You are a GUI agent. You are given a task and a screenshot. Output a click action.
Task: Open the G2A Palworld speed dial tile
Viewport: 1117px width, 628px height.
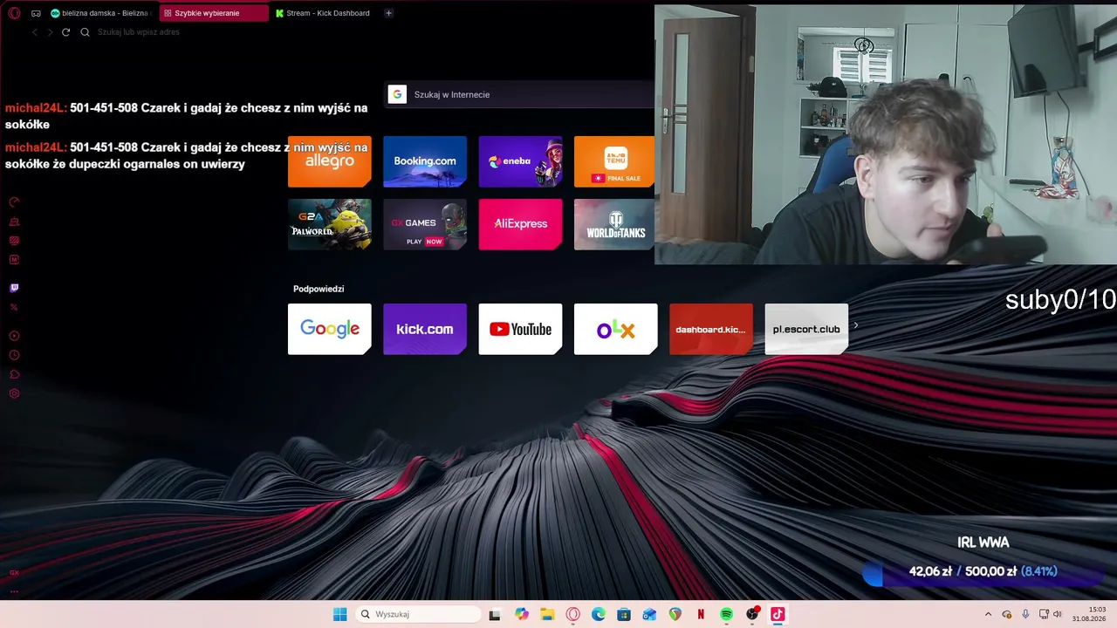click(330, 224)
